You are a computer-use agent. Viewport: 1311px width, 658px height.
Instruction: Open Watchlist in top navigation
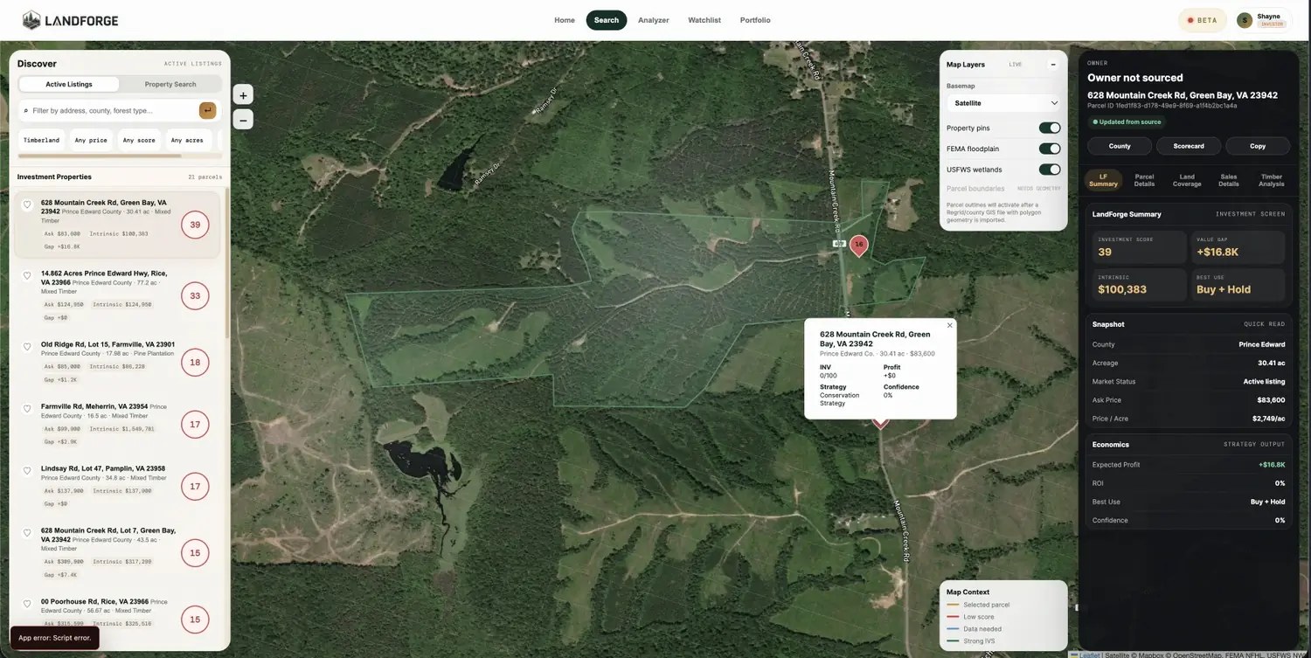tap(704, 20)
